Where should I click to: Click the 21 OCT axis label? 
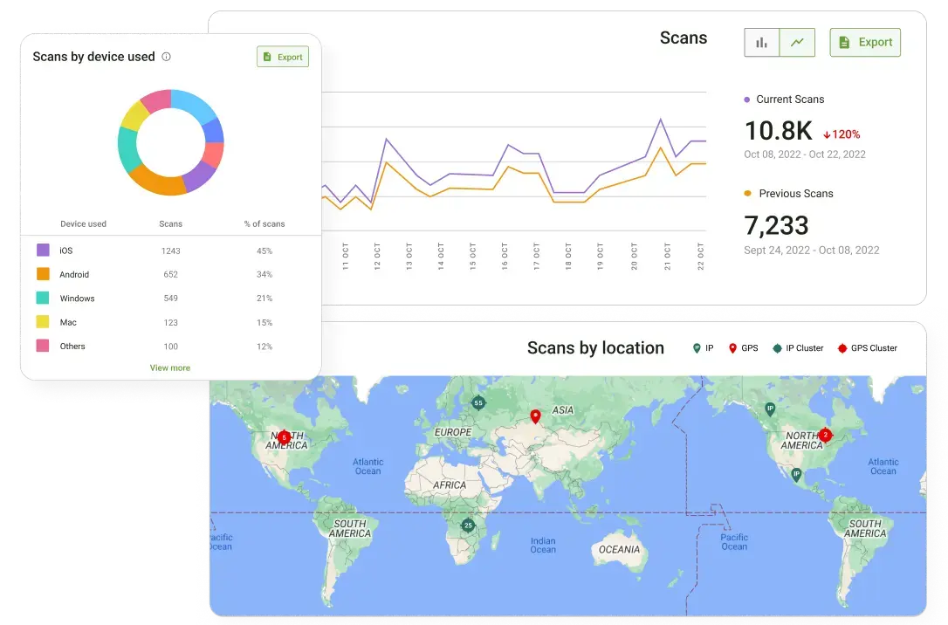point(668,257)
